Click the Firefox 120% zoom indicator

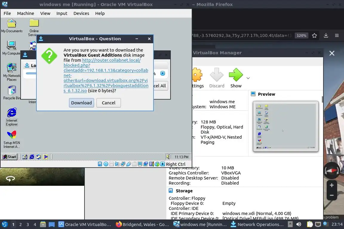[x=301, y=35]
